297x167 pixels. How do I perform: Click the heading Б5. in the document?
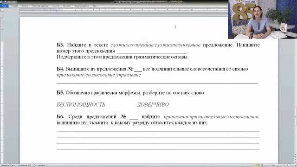(x=60, y=93)
